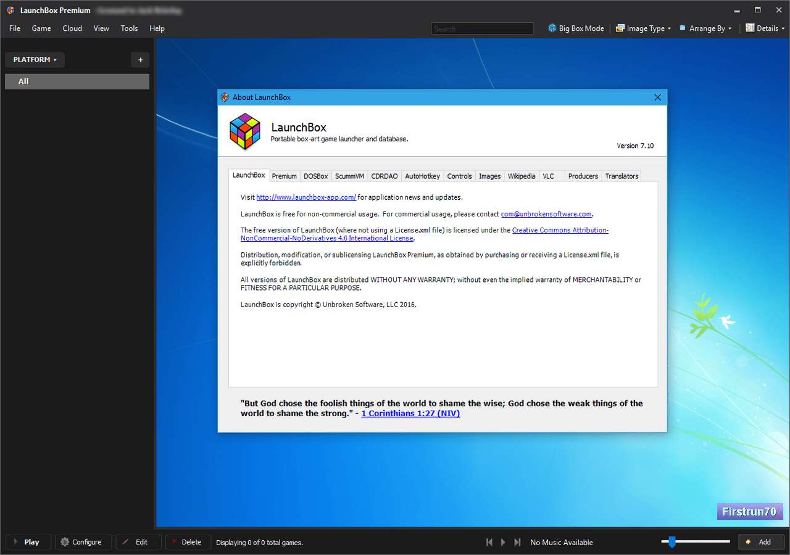The image size is (790, 555).
Task: Focus the Search field
Action: coord(482,28)
